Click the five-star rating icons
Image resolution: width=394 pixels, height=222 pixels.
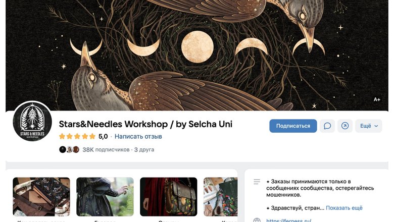77,136
